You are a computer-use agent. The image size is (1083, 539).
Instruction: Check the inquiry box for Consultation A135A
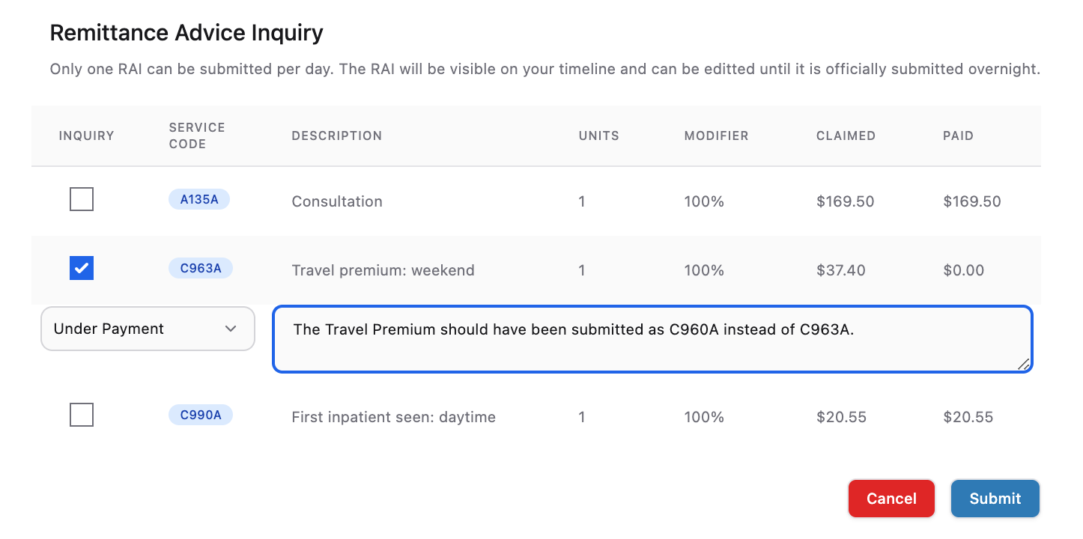click(82, 199)
